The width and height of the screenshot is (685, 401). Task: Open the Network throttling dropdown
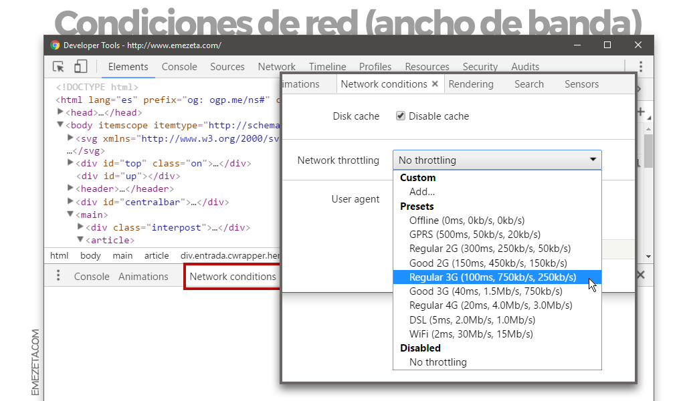point(497,160)
